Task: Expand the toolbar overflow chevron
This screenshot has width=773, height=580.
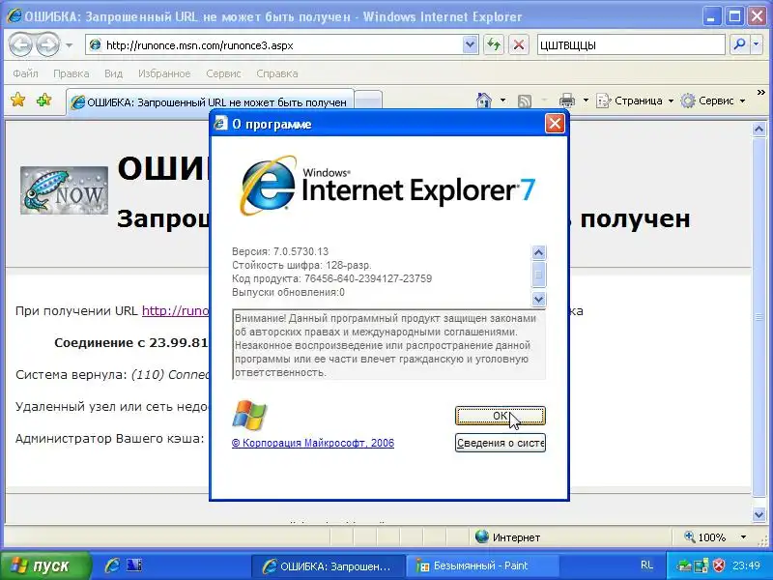Action: [x=760, y=92]
